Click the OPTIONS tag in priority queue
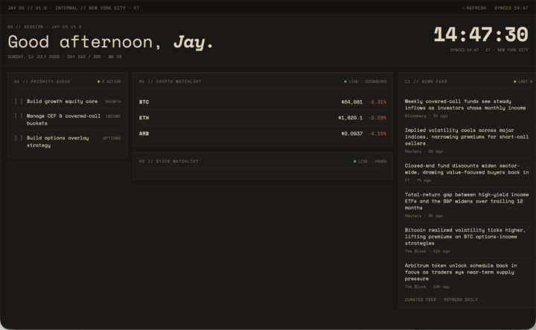The width and height of the screenshot is (536, 330). click(x=112, y=138)
